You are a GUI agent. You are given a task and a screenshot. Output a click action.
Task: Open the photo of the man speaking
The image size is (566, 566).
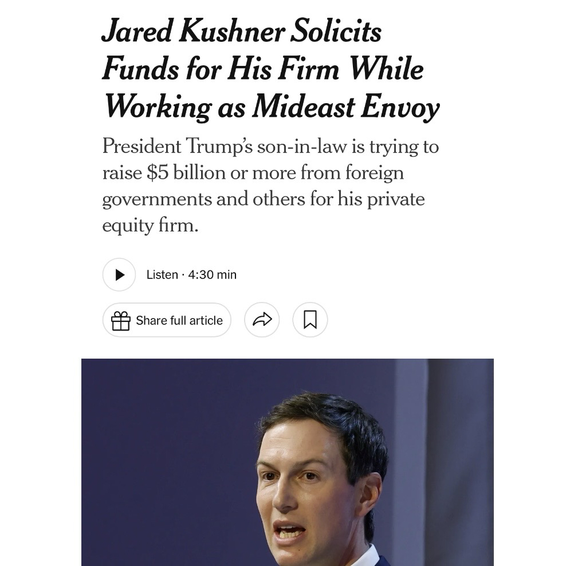321,475
